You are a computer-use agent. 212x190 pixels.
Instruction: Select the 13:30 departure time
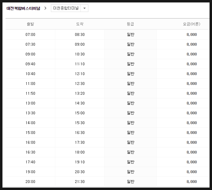(30, 113)
